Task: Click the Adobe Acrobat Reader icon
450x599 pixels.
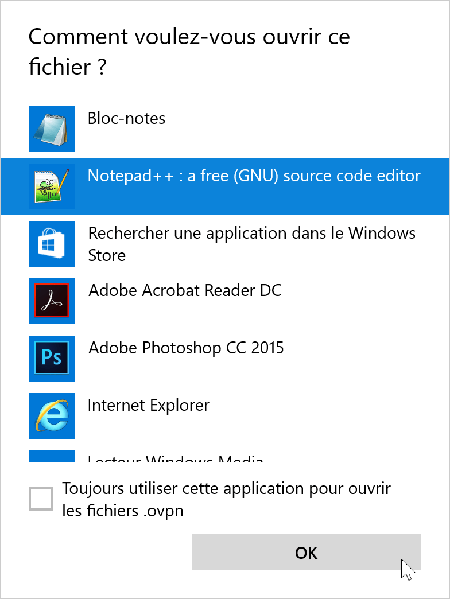Action: tap(52, 301)
